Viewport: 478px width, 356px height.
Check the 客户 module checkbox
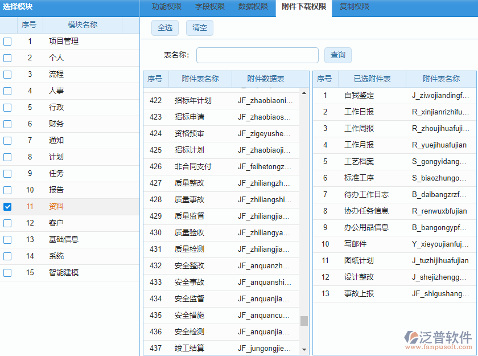click(x=7, y=223)
